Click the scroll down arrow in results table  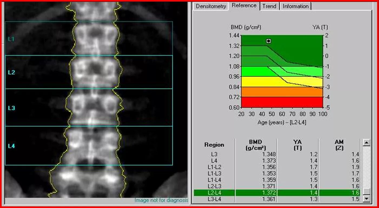pos(366,199)
